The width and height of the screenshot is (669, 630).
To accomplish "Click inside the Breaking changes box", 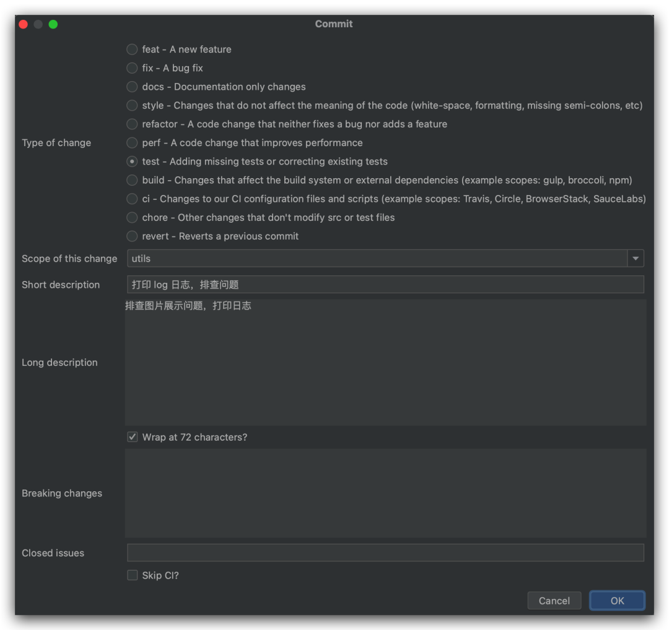I will click(x=384, y=492).
